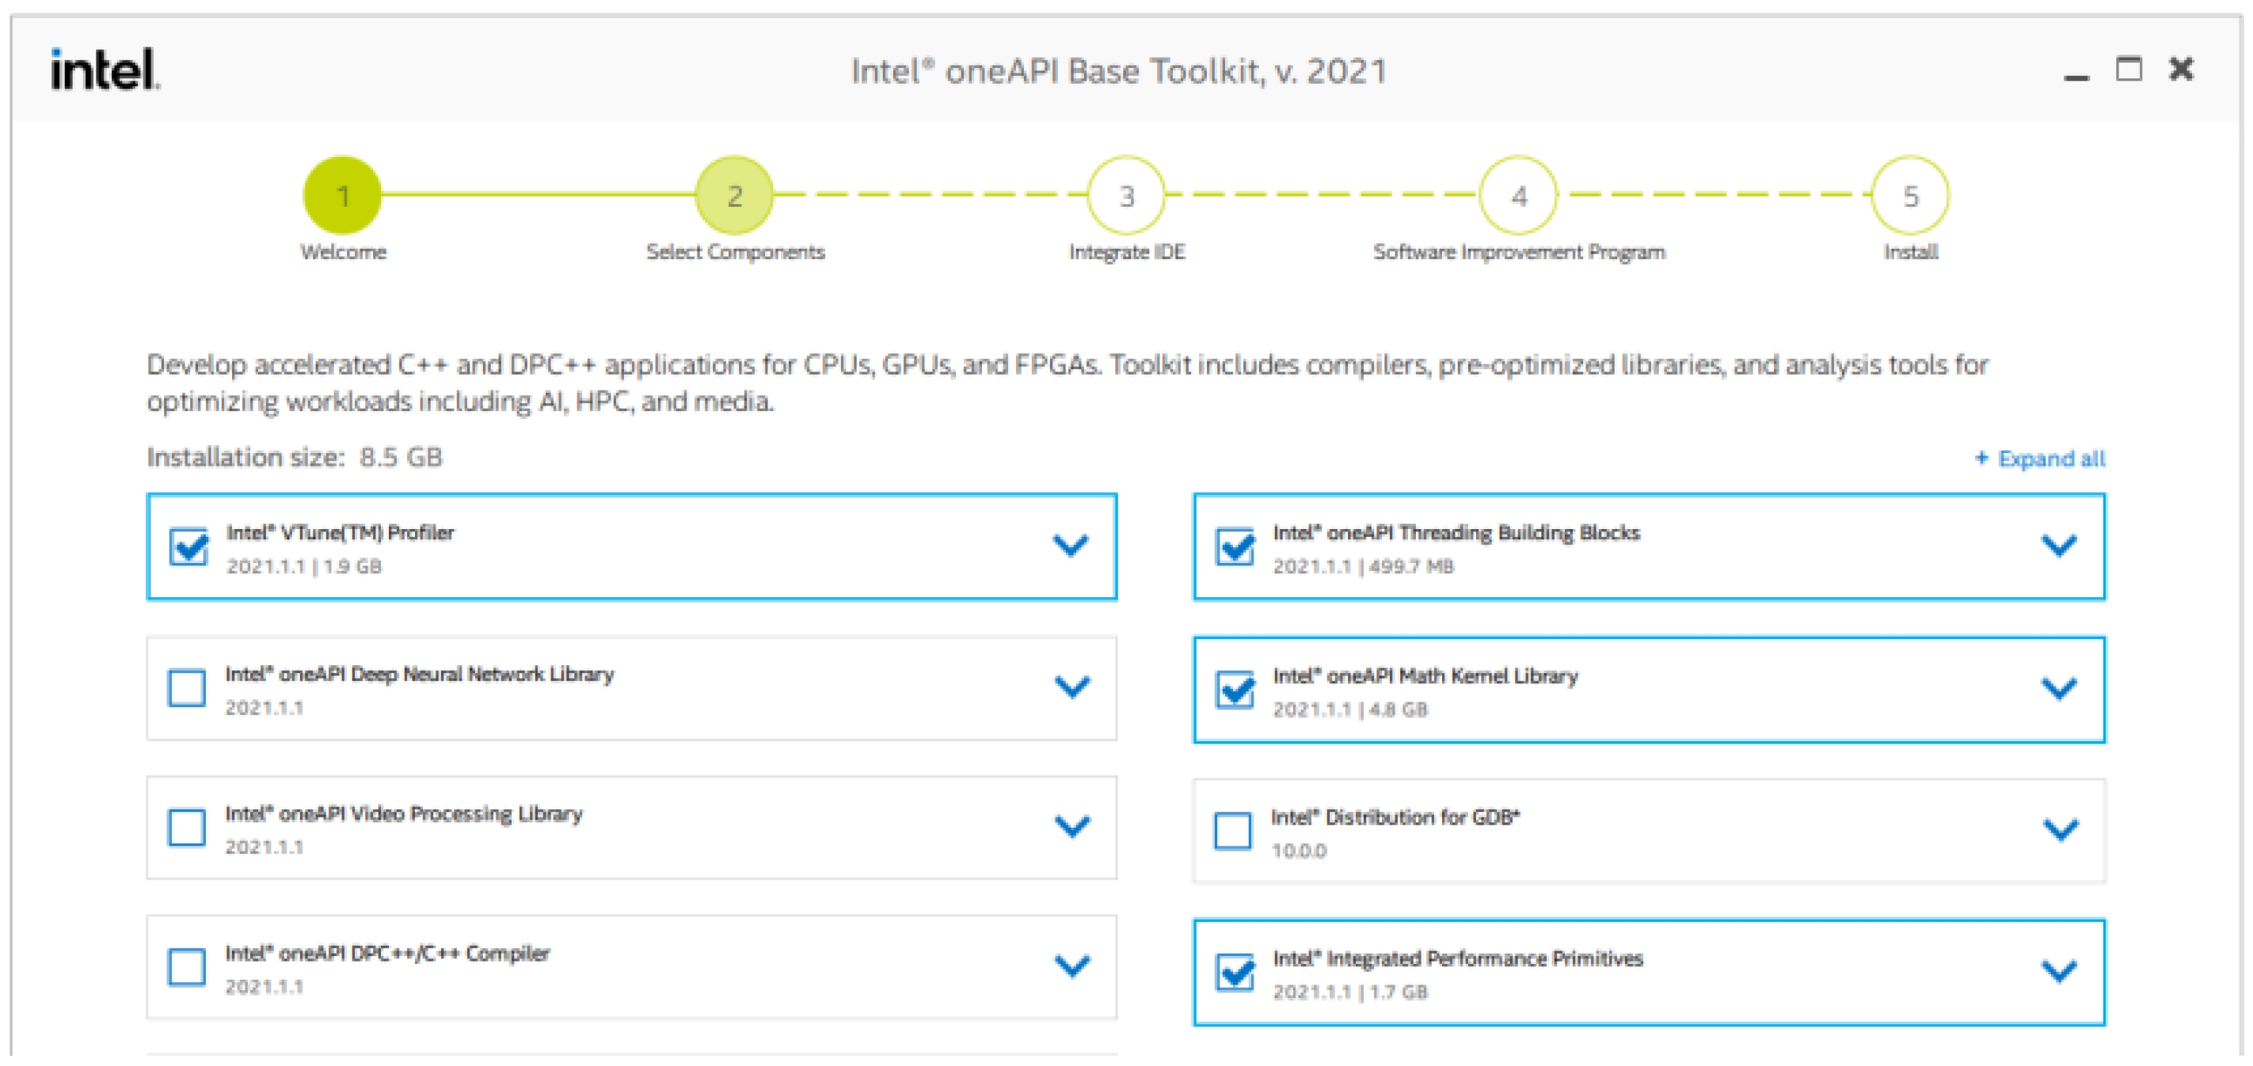
Task: Click Intel oneAPI Deep Neural Network Library name
Action: pos(420,674)
